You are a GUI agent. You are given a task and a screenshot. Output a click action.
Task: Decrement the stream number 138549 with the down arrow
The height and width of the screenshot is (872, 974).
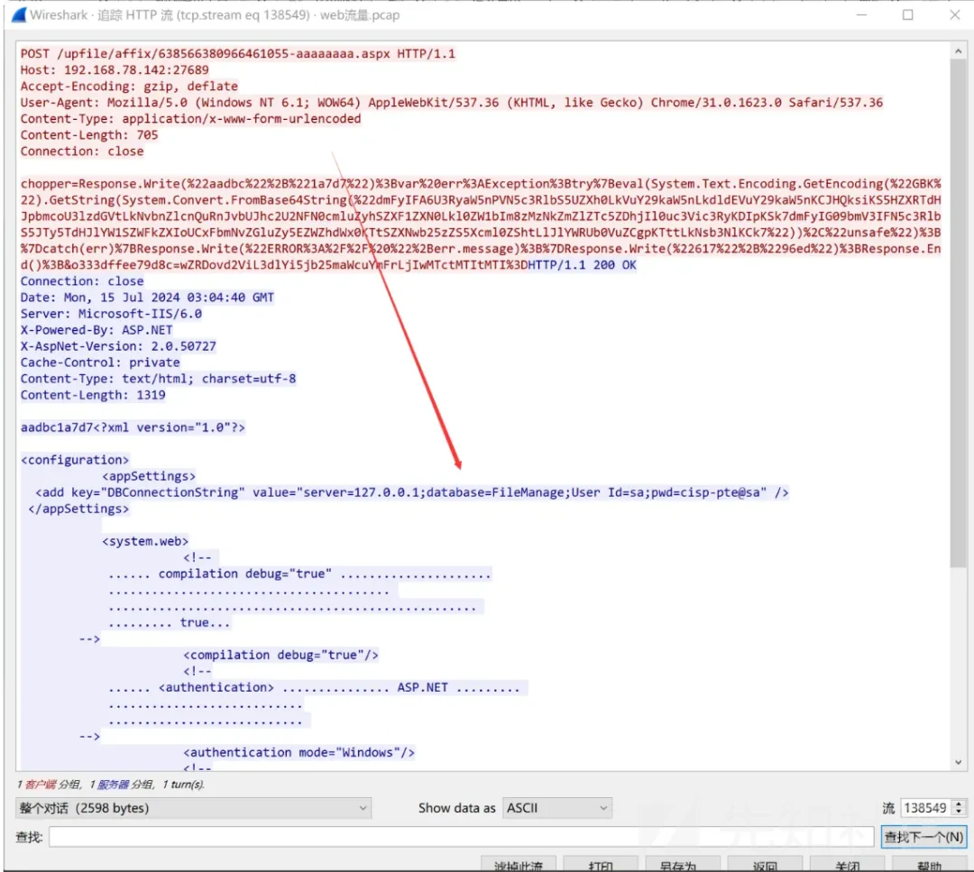pyautogui.click(x=959, y=812)
